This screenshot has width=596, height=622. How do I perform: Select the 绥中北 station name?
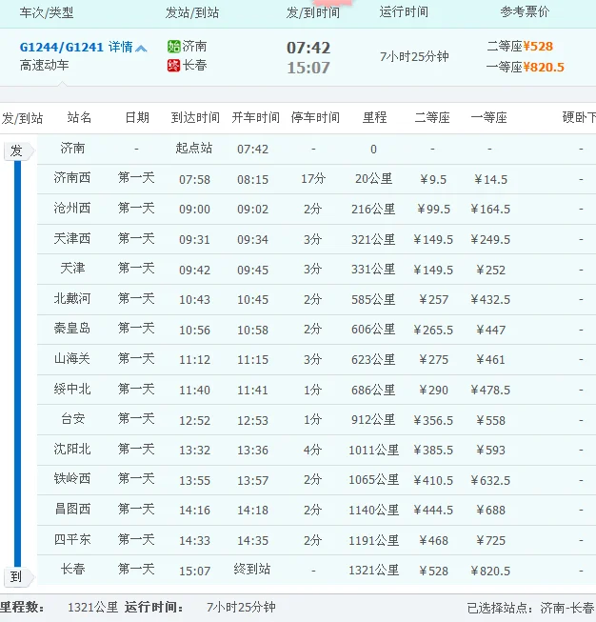point(72,389)
